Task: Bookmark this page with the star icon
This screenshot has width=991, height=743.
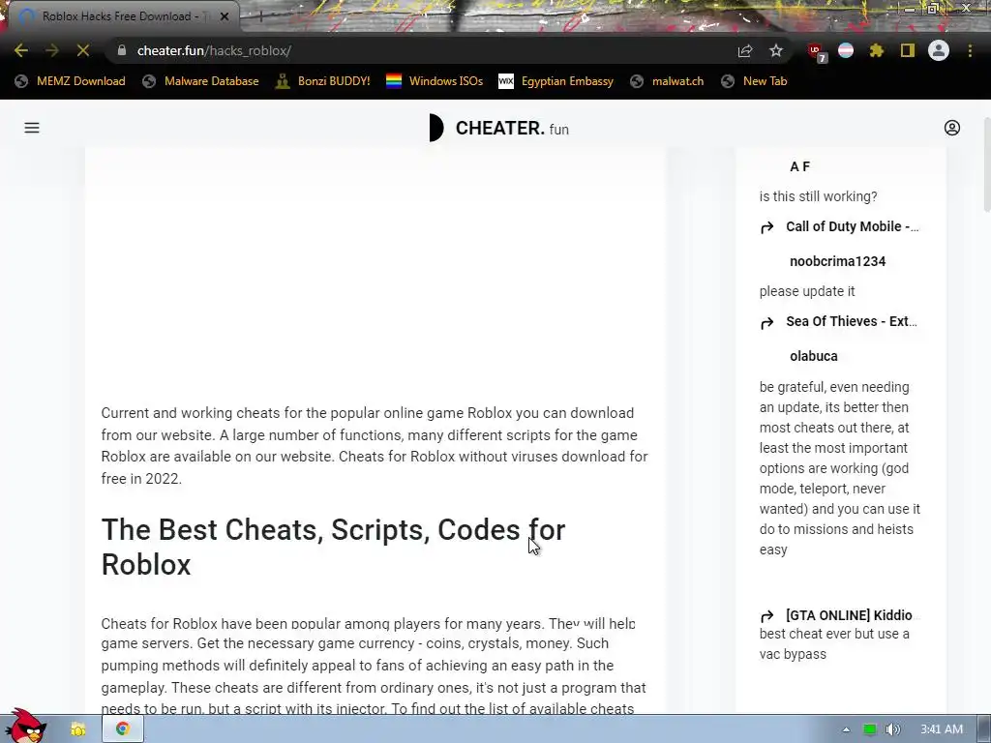Action: coord(776,50)
